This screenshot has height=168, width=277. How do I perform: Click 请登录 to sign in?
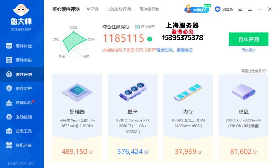228,9
